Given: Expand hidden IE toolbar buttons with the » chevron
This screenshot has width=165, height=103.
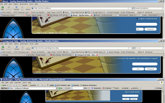Looking at the screenshot, I should click(x=47, y=85).
